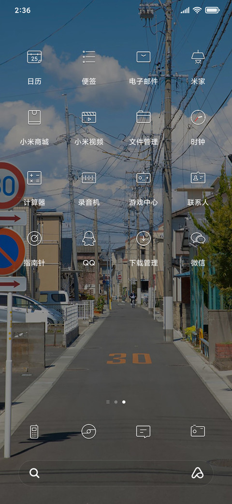The width and height of the screenshot is (232, 504).
Task: Open Game Center (游戏中心)
Action: coord(144,178)
